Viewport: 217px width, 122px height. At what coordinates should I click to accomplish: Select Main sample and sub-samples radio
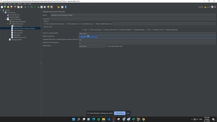[45, 24]
